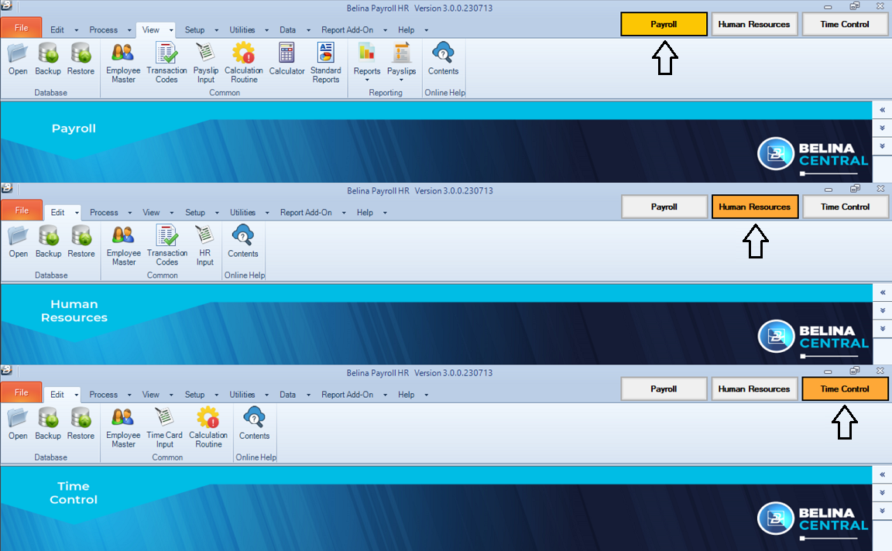Switch to Human Resources from the top window
The image size is (892, 551).
point(754,25)
